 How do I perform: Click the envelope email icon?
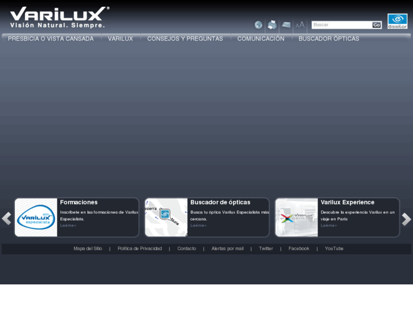point(286,25)
